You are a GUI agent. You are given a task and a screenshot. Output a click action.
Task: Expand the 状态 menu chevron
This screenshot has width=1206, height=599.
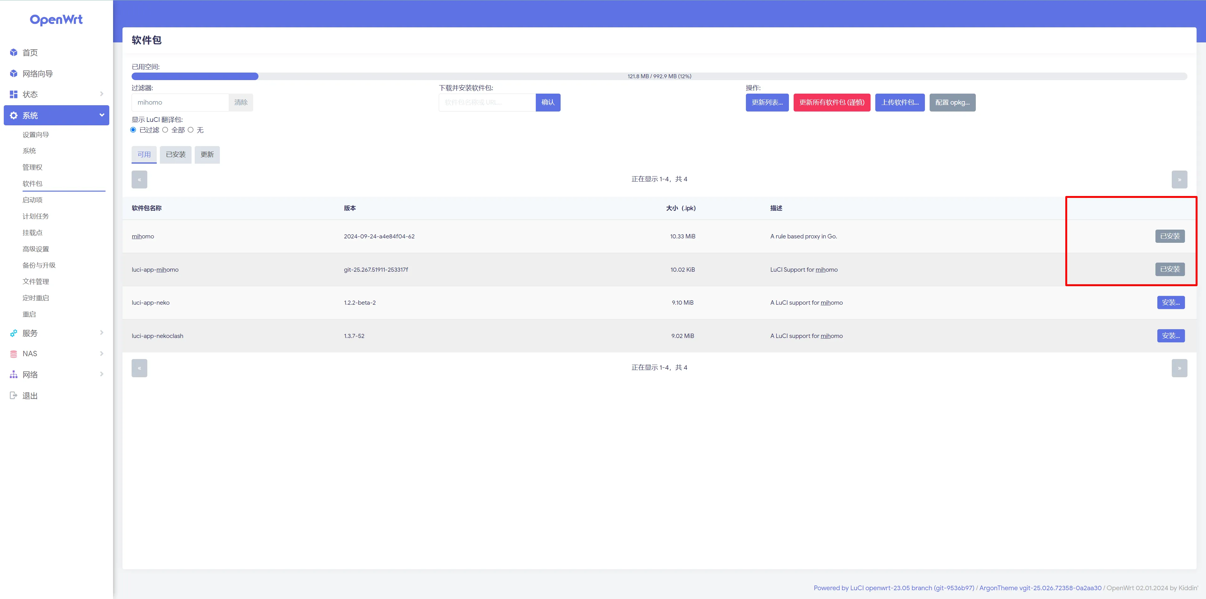click(101, 94)
